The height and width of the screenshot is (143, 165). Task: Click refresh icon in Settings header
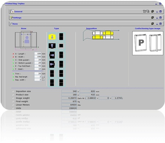coord(152,18)
